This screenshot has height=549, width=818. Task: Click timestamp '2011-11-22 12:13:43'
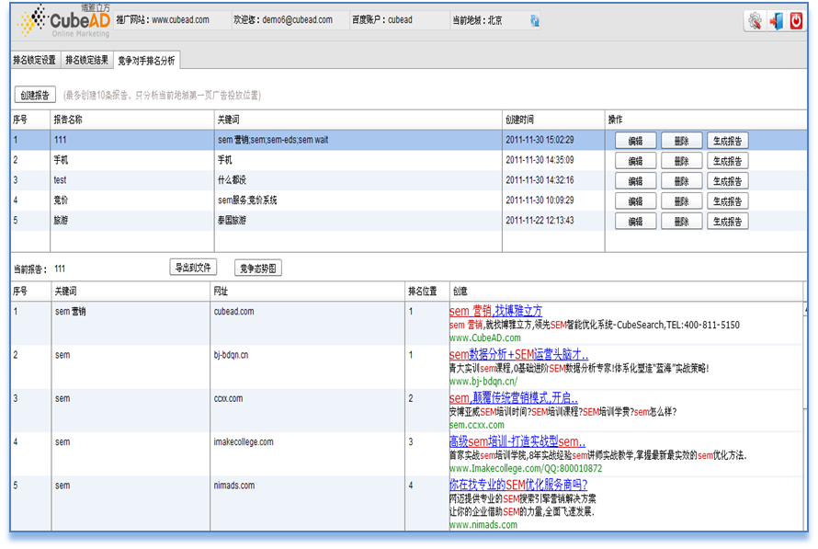coord(540,220)
